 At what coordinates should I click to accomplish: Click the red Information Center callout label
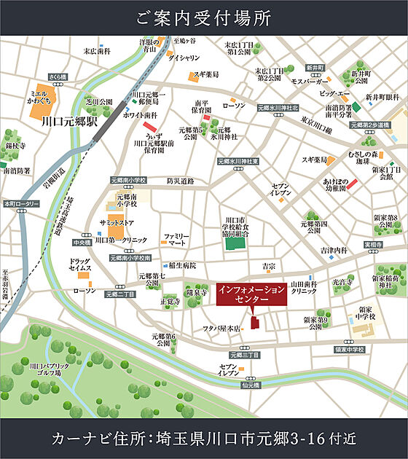(x=251, y=294)
